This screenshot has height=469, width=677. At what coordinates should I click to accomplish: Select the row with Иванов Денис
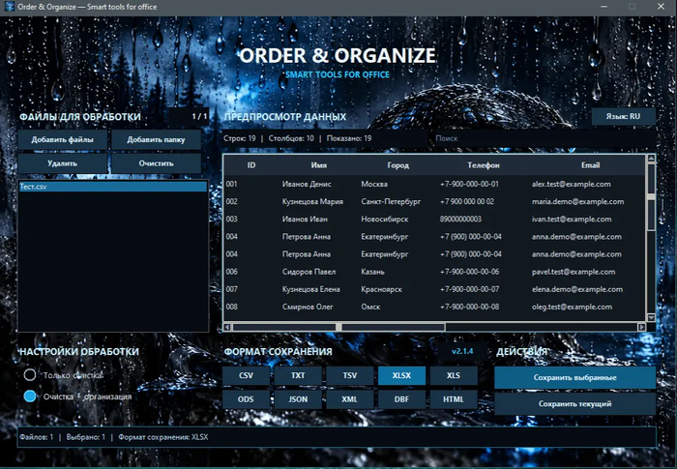pos(435,184)
